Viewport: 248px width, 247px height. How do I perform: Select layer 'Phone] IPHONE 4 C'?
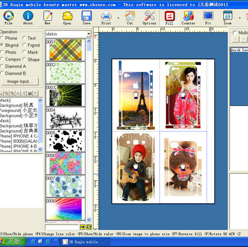pos(19,136)
